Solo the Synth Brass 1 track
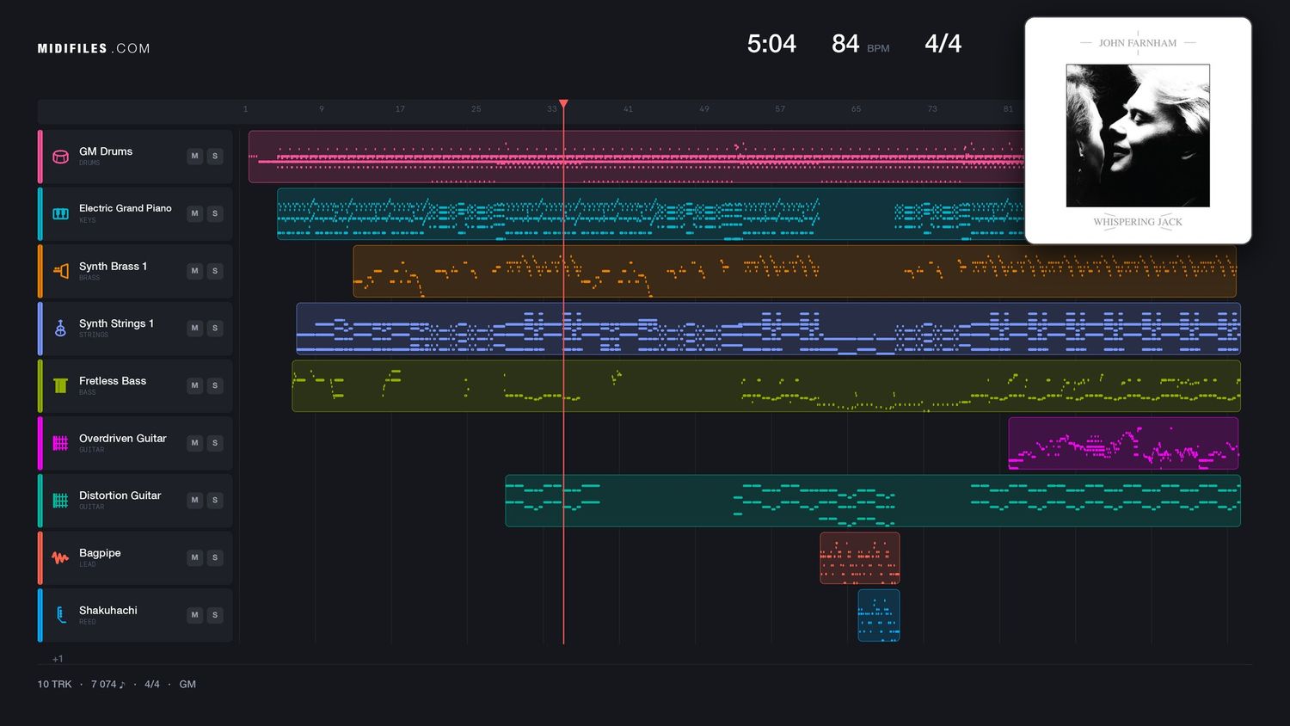This screenshot has width=1290, height=726. (215, 271)
